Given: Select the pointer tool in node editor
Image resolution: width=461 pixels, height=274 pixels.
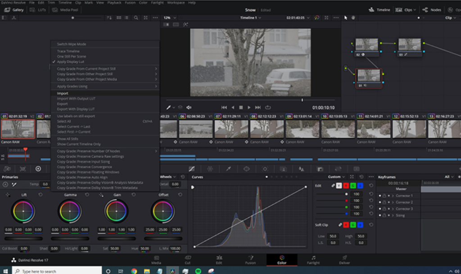Looking at the screenshot, I should pyautogui.click(x=345, y=18).
